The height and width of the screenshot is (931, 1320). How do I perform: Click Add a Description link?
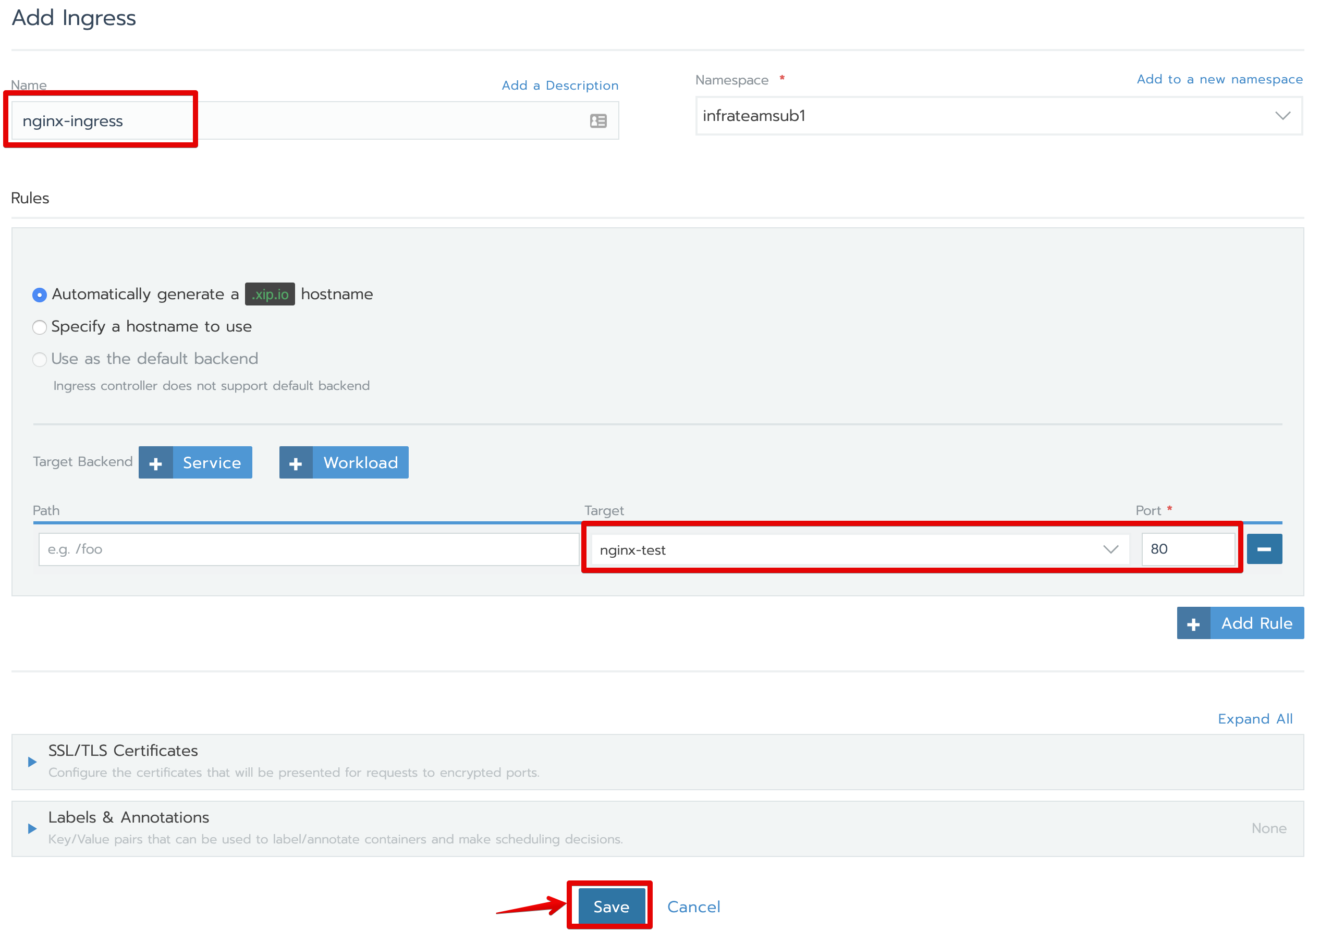[559, 85]
